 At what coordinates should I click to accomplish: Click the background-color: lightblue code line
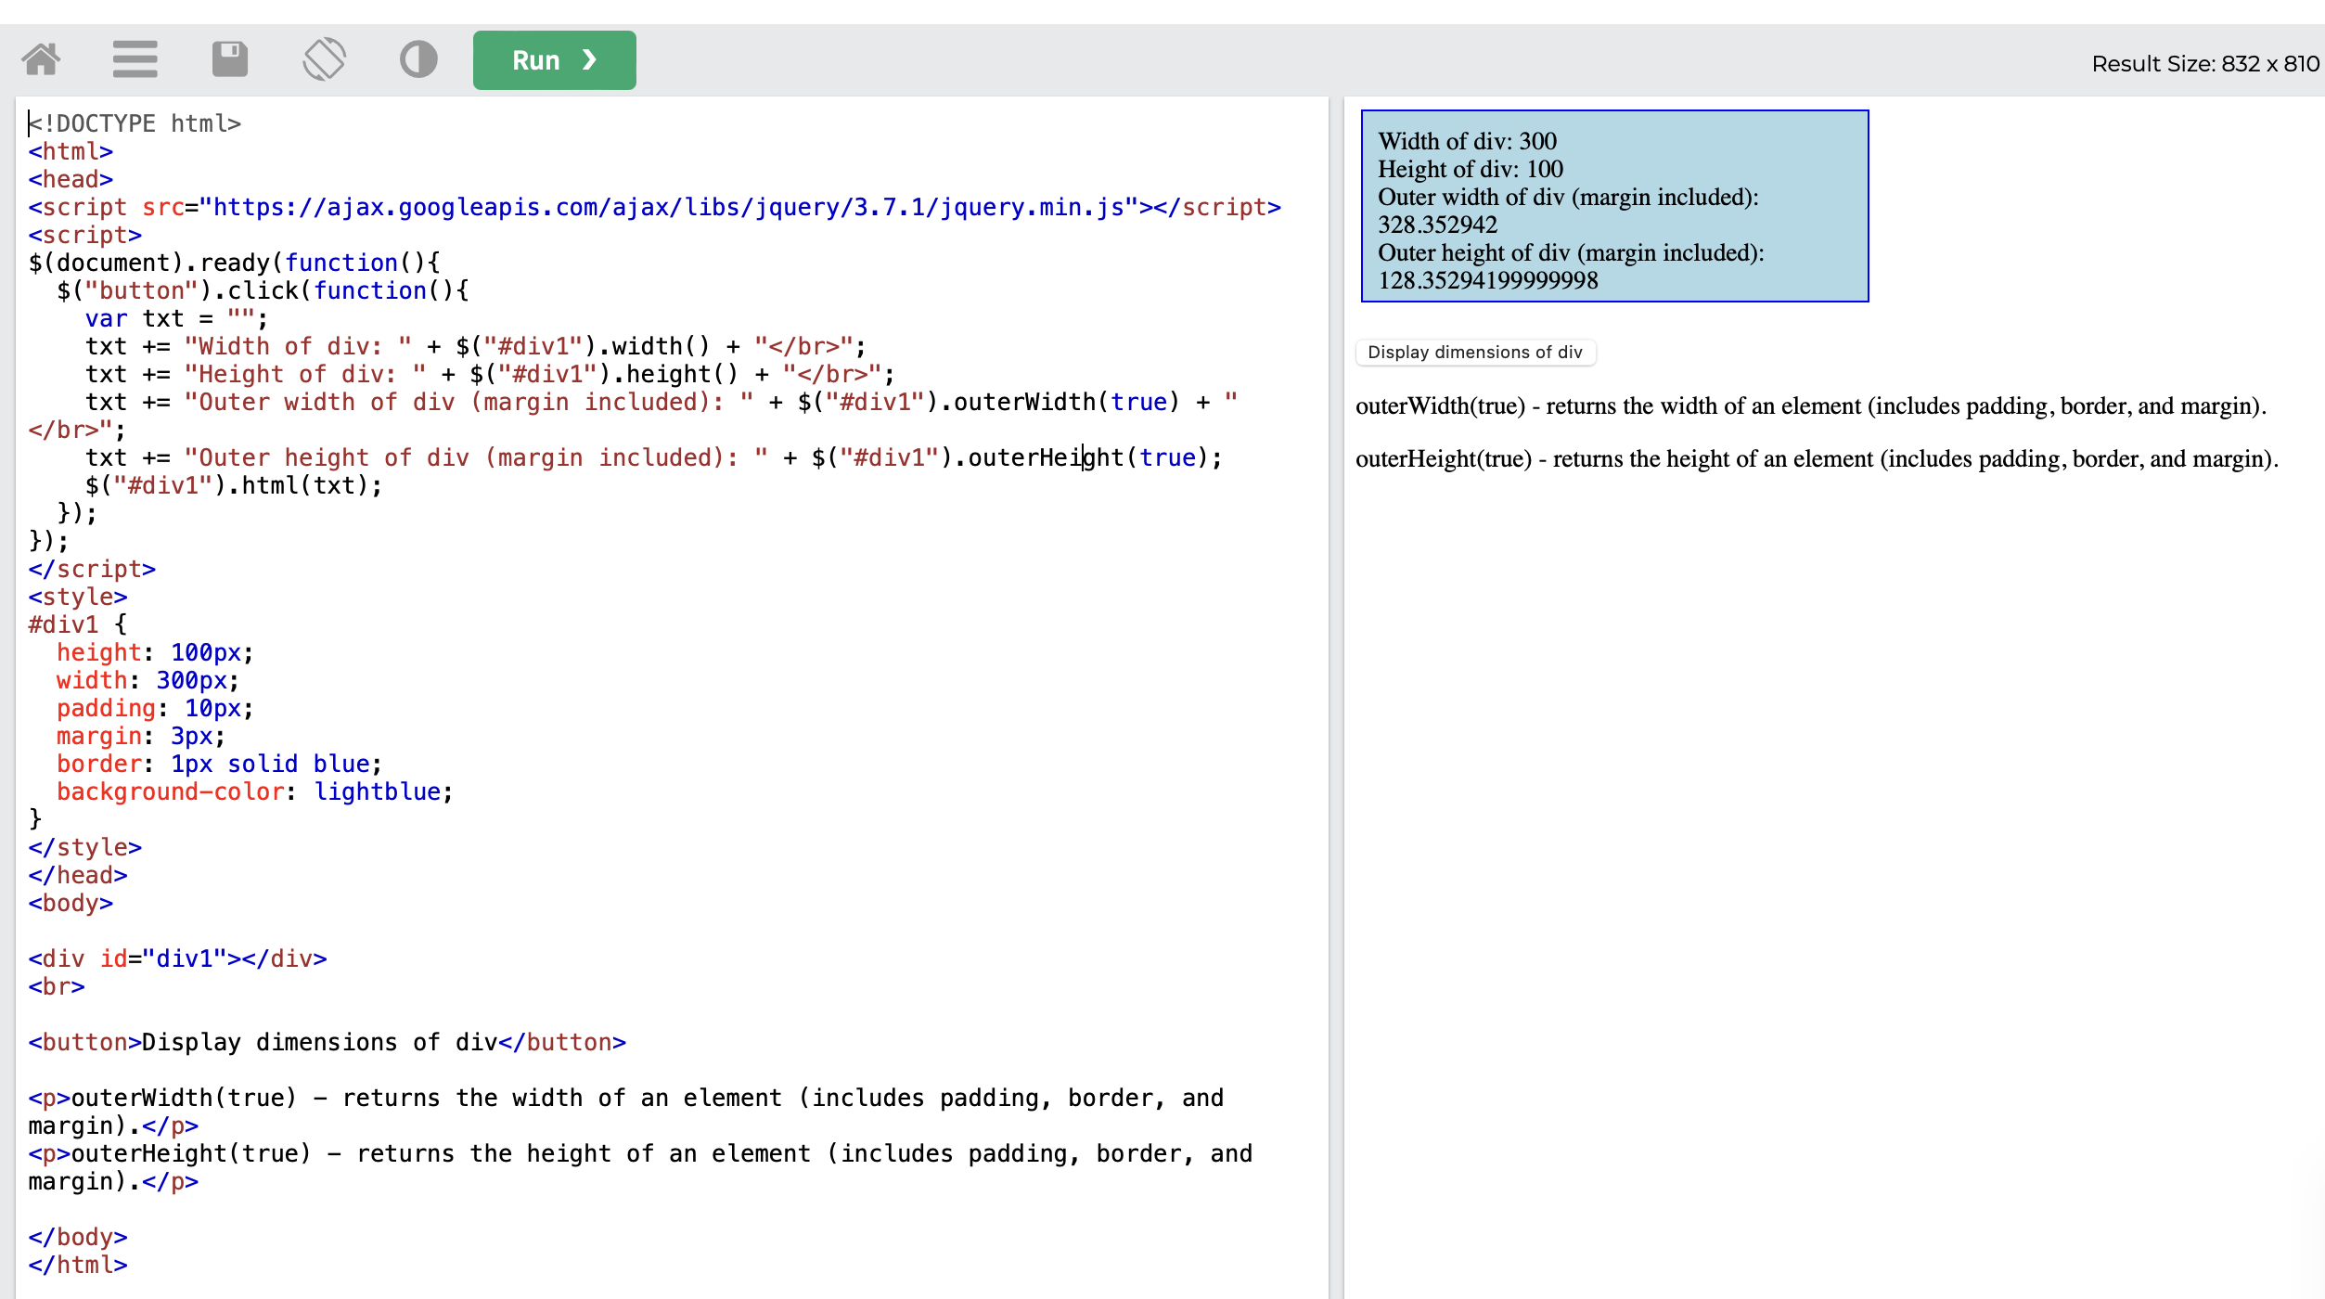254,791
